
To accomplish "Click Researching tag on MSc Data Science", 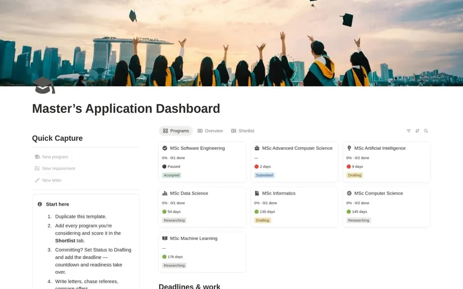I will click(x=174, y=220).
